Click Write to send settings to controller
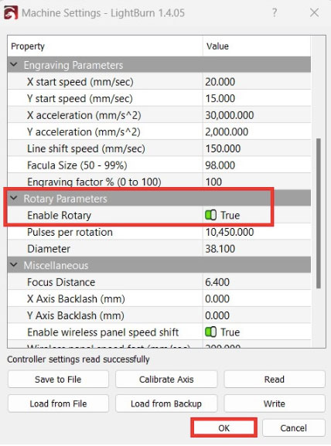This screenshot has width=331, height=446. point(275,403)
